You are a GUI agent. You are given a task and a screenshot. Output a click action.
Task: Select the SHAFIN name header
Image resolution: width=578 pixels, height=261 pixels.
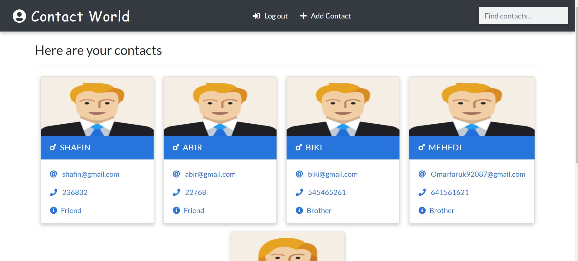97,148
